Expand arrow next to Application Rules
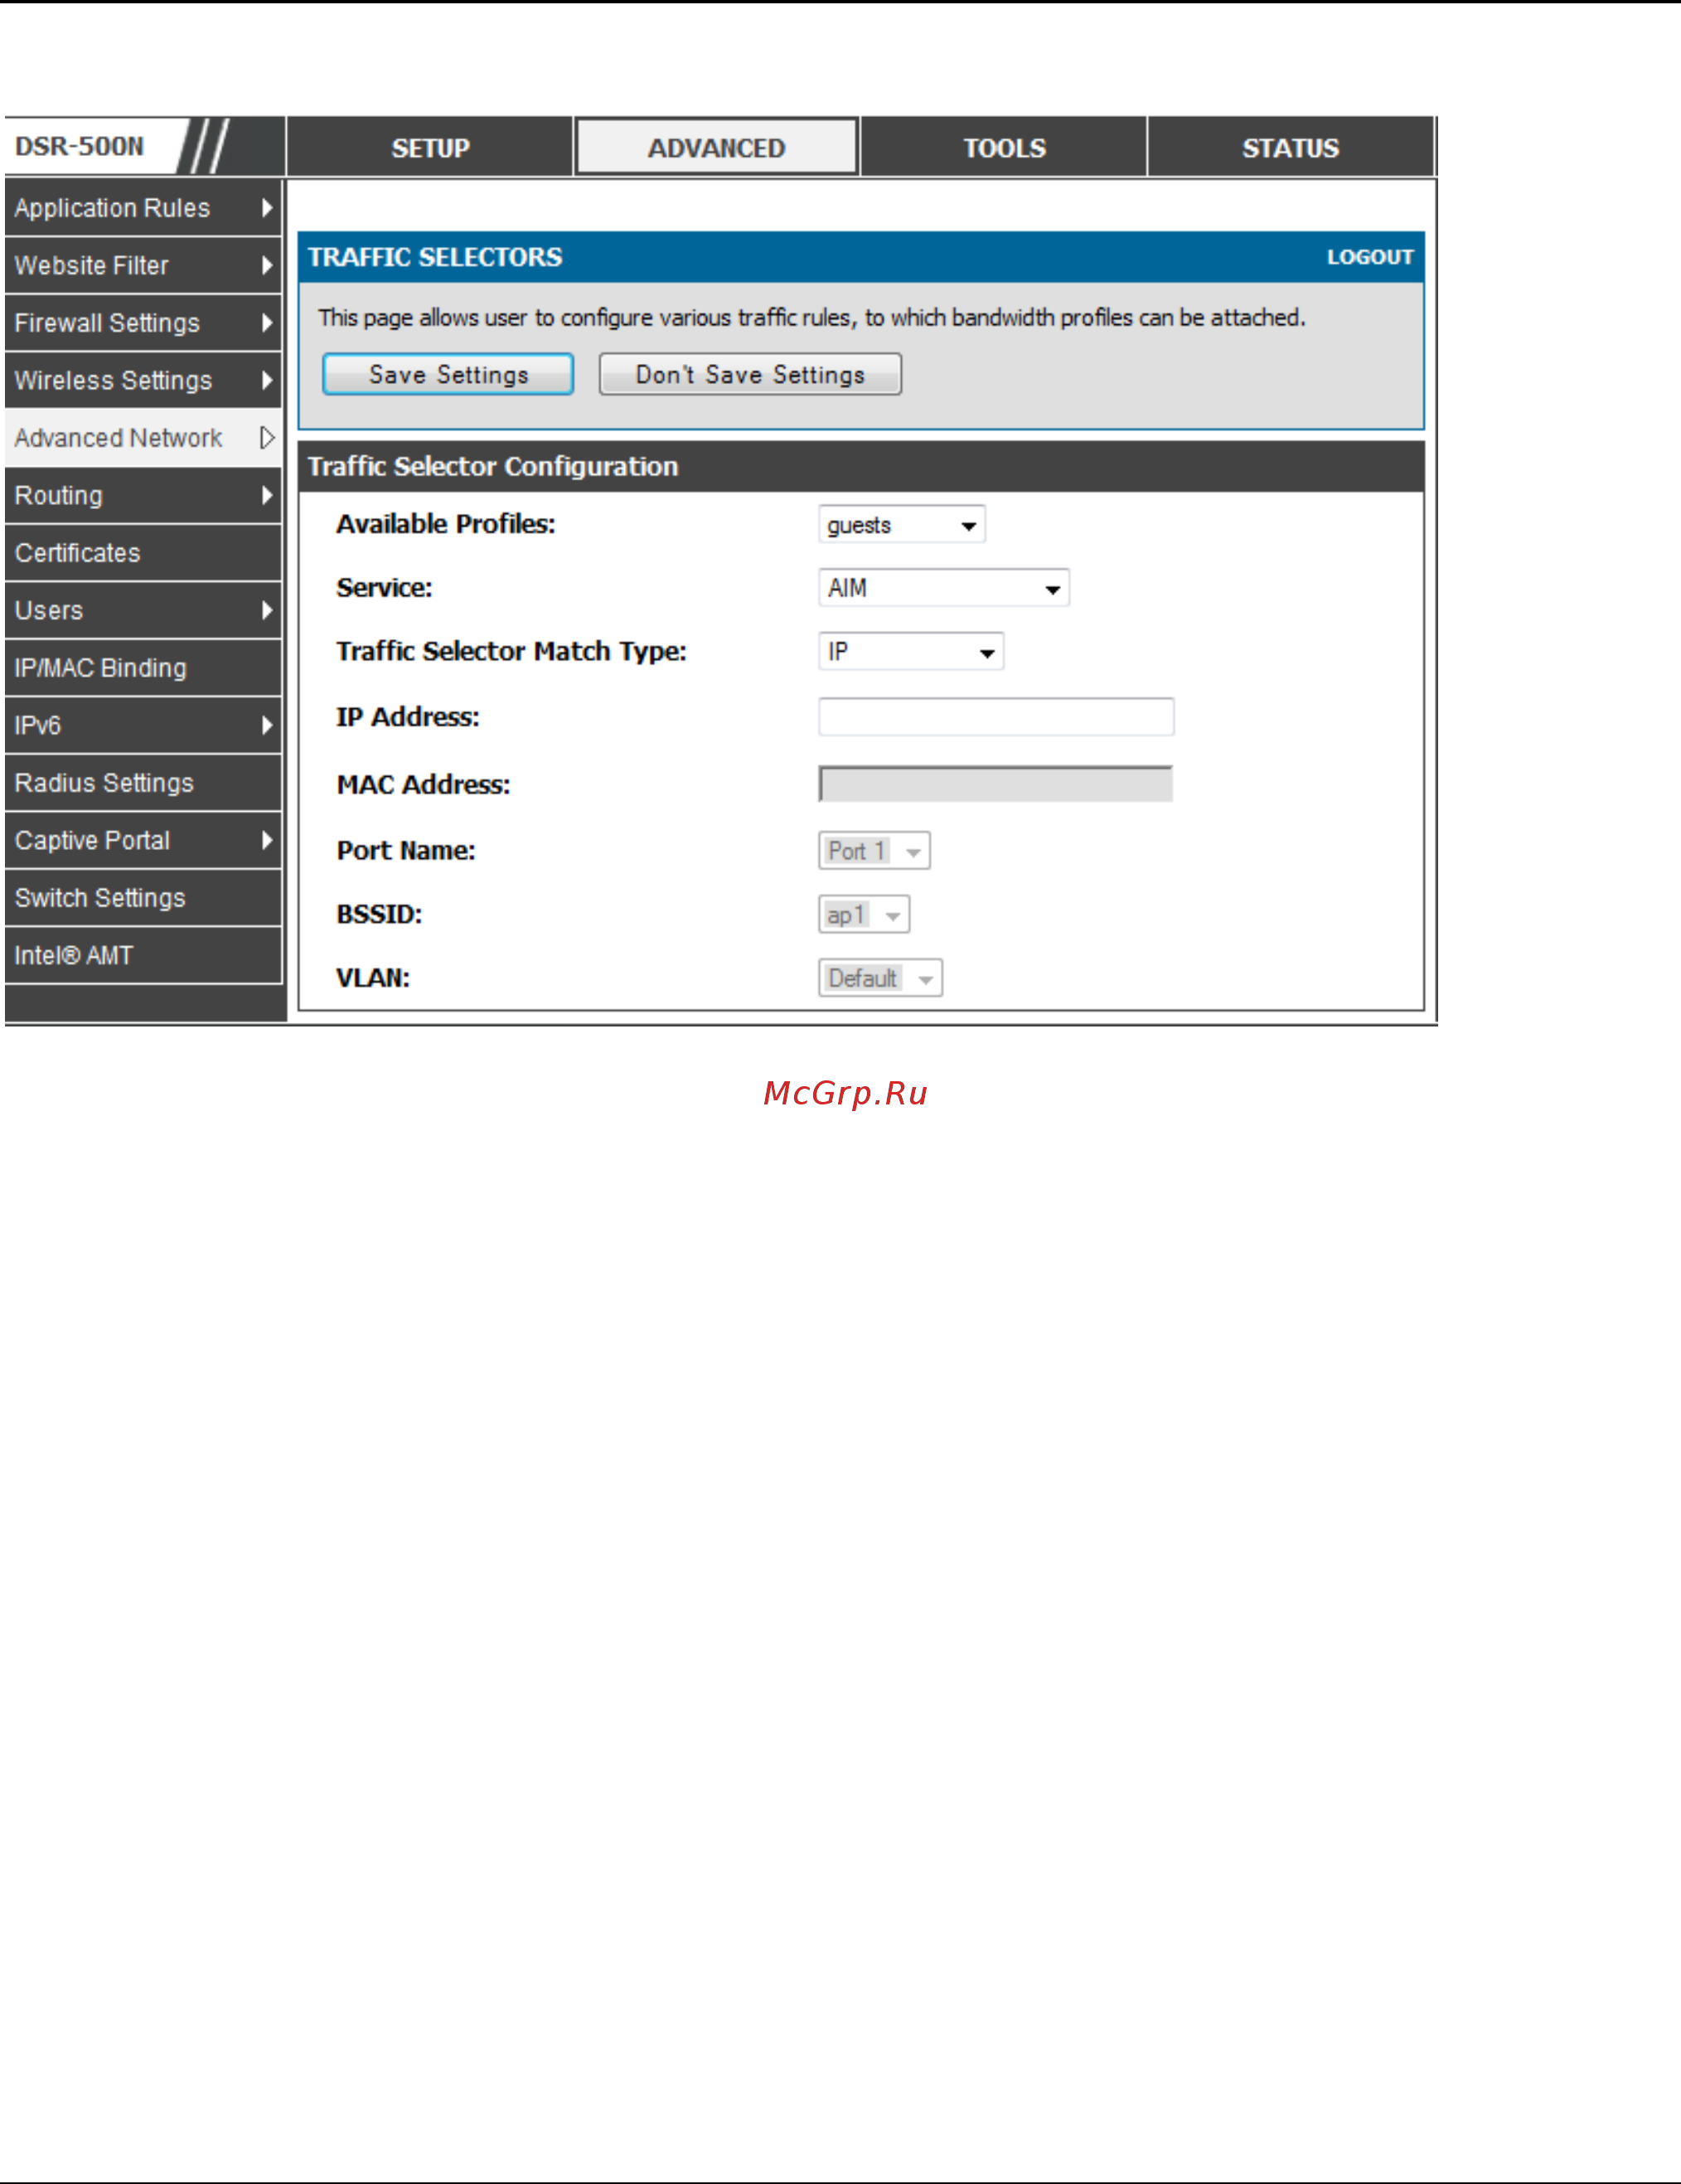Image resolution: width=1681 pixels, height=2184 pixels. pyautogui.click(x=267, y=208)
